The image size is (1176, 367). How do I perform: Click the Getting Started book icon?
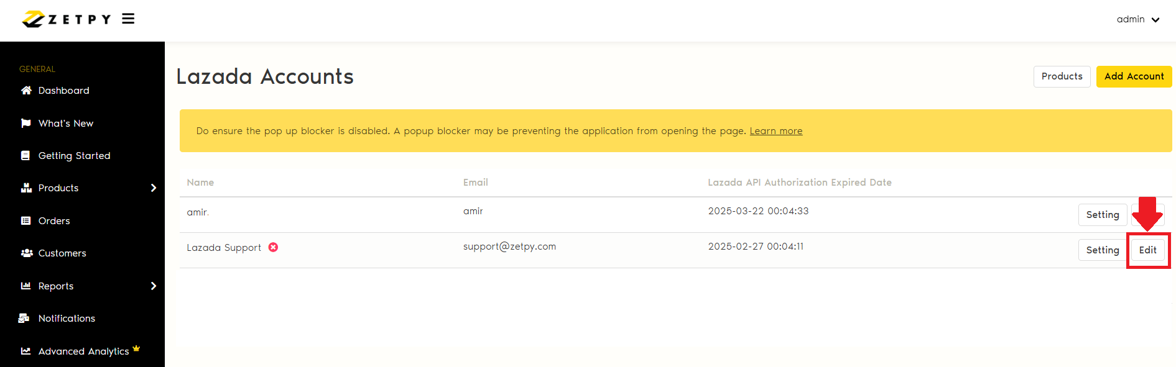click(x=25, y=155)
